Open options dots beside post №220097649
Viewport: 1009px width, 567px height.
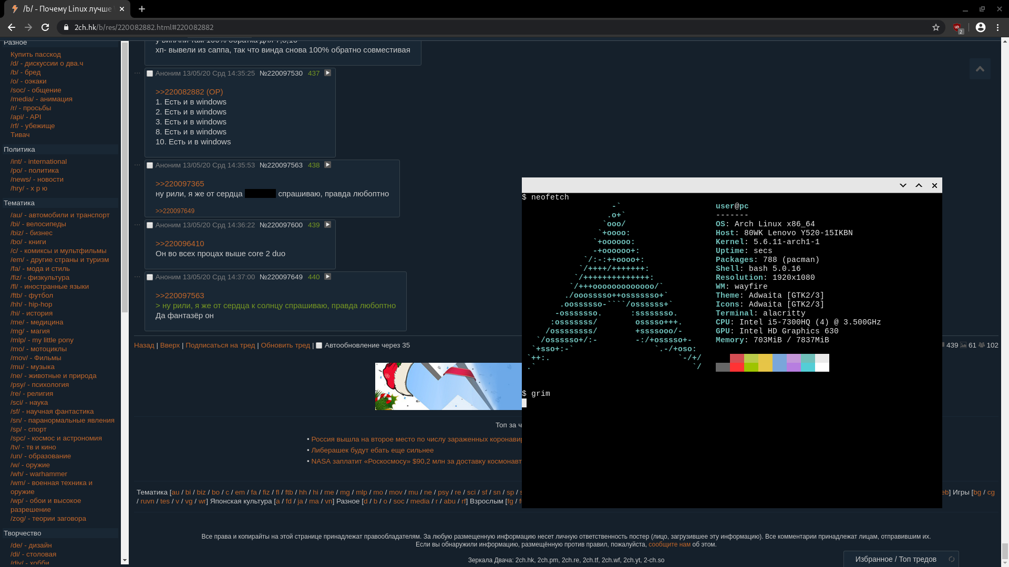tap(137, 276)
